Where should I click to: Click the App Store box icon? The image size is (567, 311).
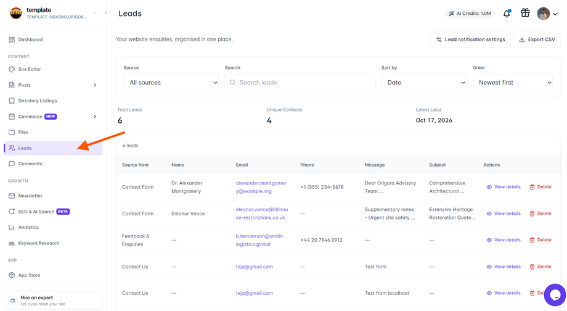pos(12,275)
